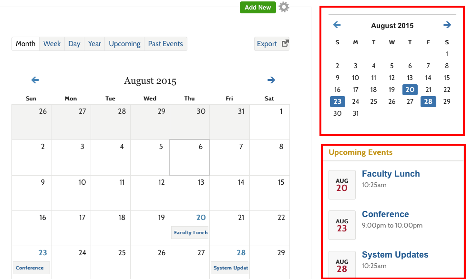Click the Export button

click(272, 44)
